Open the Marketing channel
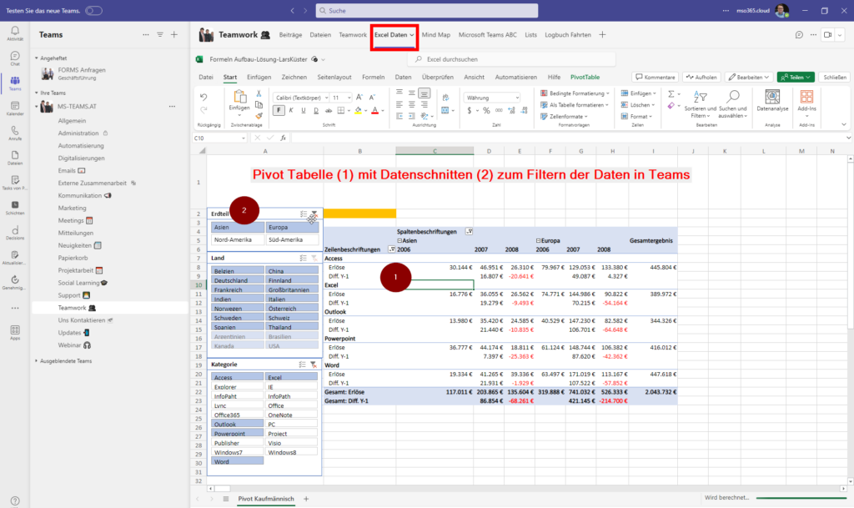 72,208
